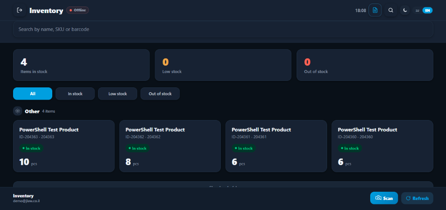Click quantity 6 pcs on product 204360
This screenshot has width=446, height=210.
pos(345,162)
